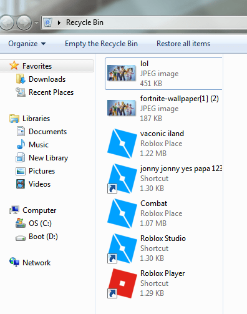Viewport: 247px width, 314px height.
Task: Select Network in navigation pane
Action: (x=36, y=263)
